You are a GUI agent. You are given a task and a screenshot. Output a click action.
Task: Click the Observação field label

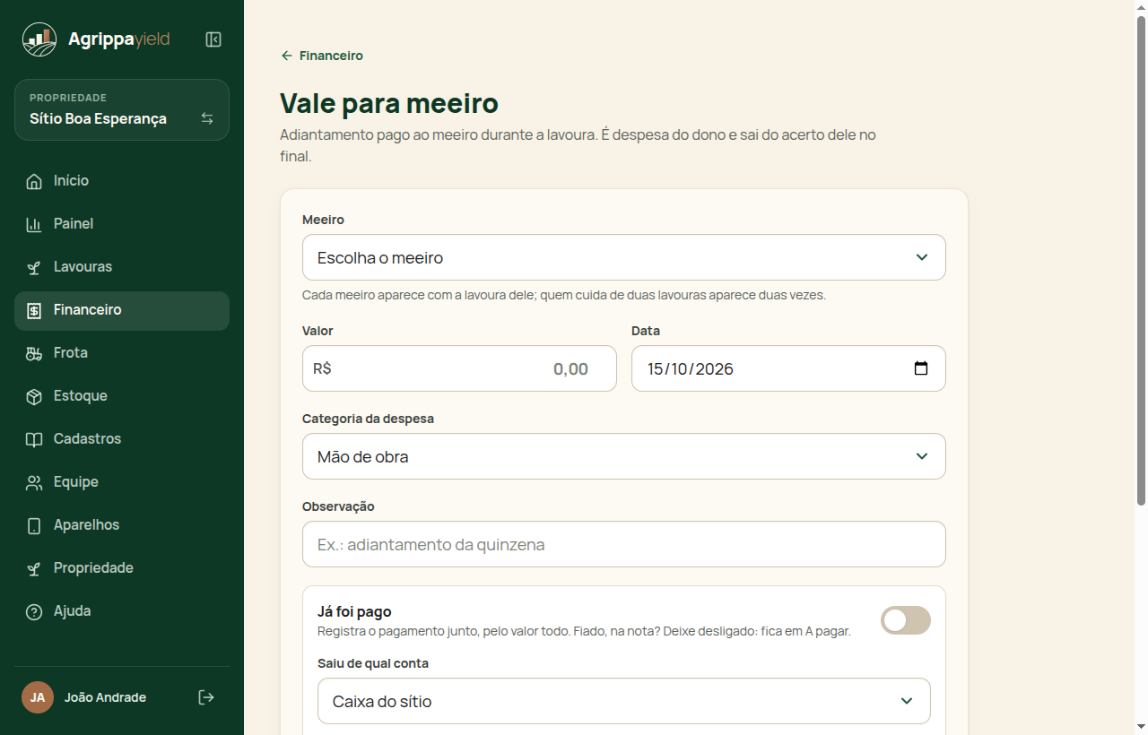(338, 506)
